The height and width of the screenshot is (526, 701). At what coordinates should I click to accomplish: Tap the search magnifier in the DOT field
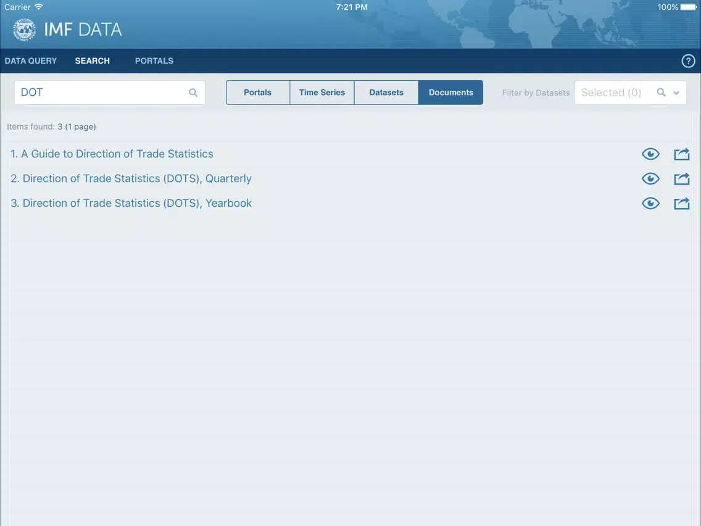pyautogui.click(x=193, y=93)
